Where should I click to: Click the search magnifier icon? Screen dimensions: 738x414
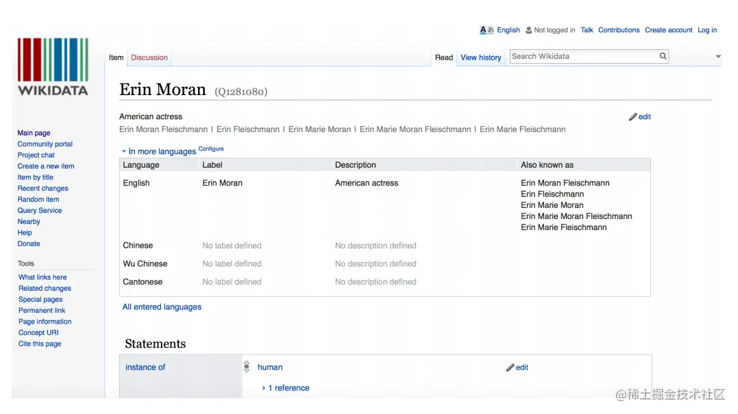[x=663, y=56]
